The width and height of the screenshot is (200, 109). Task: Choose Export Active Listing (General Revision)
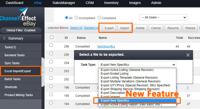tap(137, 70)
